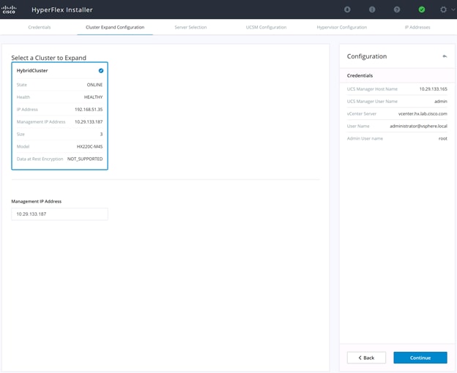Click the green status checkmark icon
The width and height of the screenshot is (457, 373).
(x=421, y=10)
